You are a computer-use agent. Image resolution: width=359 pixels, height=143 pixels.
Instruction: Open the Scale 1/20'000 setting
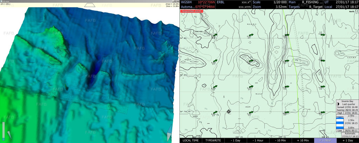click(x=269, y=2)
